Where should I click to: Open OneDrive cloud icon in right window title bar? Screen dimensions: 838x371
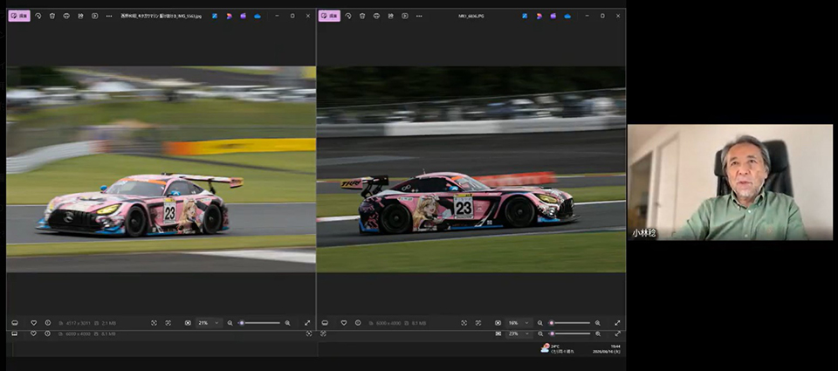(567, 16)
